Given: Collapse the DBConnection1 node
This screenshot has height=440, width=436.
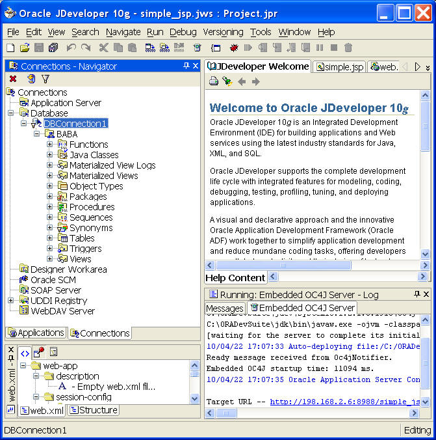Looking at the screenshot, I should 24,124.
